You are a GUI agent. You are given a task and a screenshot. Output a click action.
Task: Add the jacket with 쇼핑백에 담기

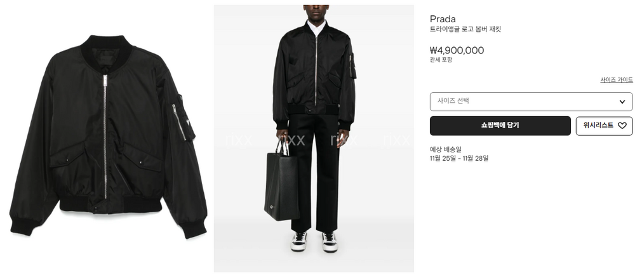(500, 126)
